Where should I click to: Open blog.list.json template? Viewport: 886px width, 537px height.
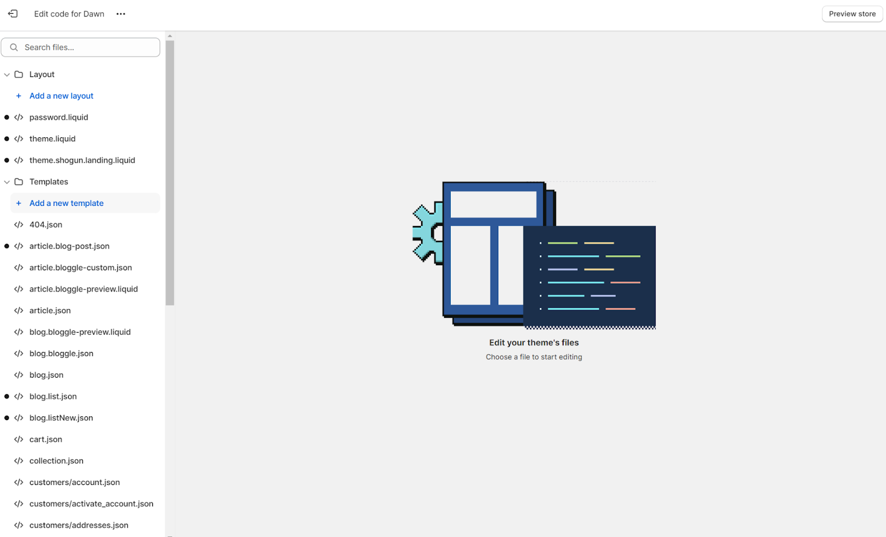[x=53, y=396]
